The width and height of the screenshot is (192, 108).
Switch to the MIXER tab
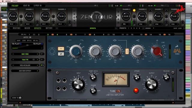tap(27, 28)
